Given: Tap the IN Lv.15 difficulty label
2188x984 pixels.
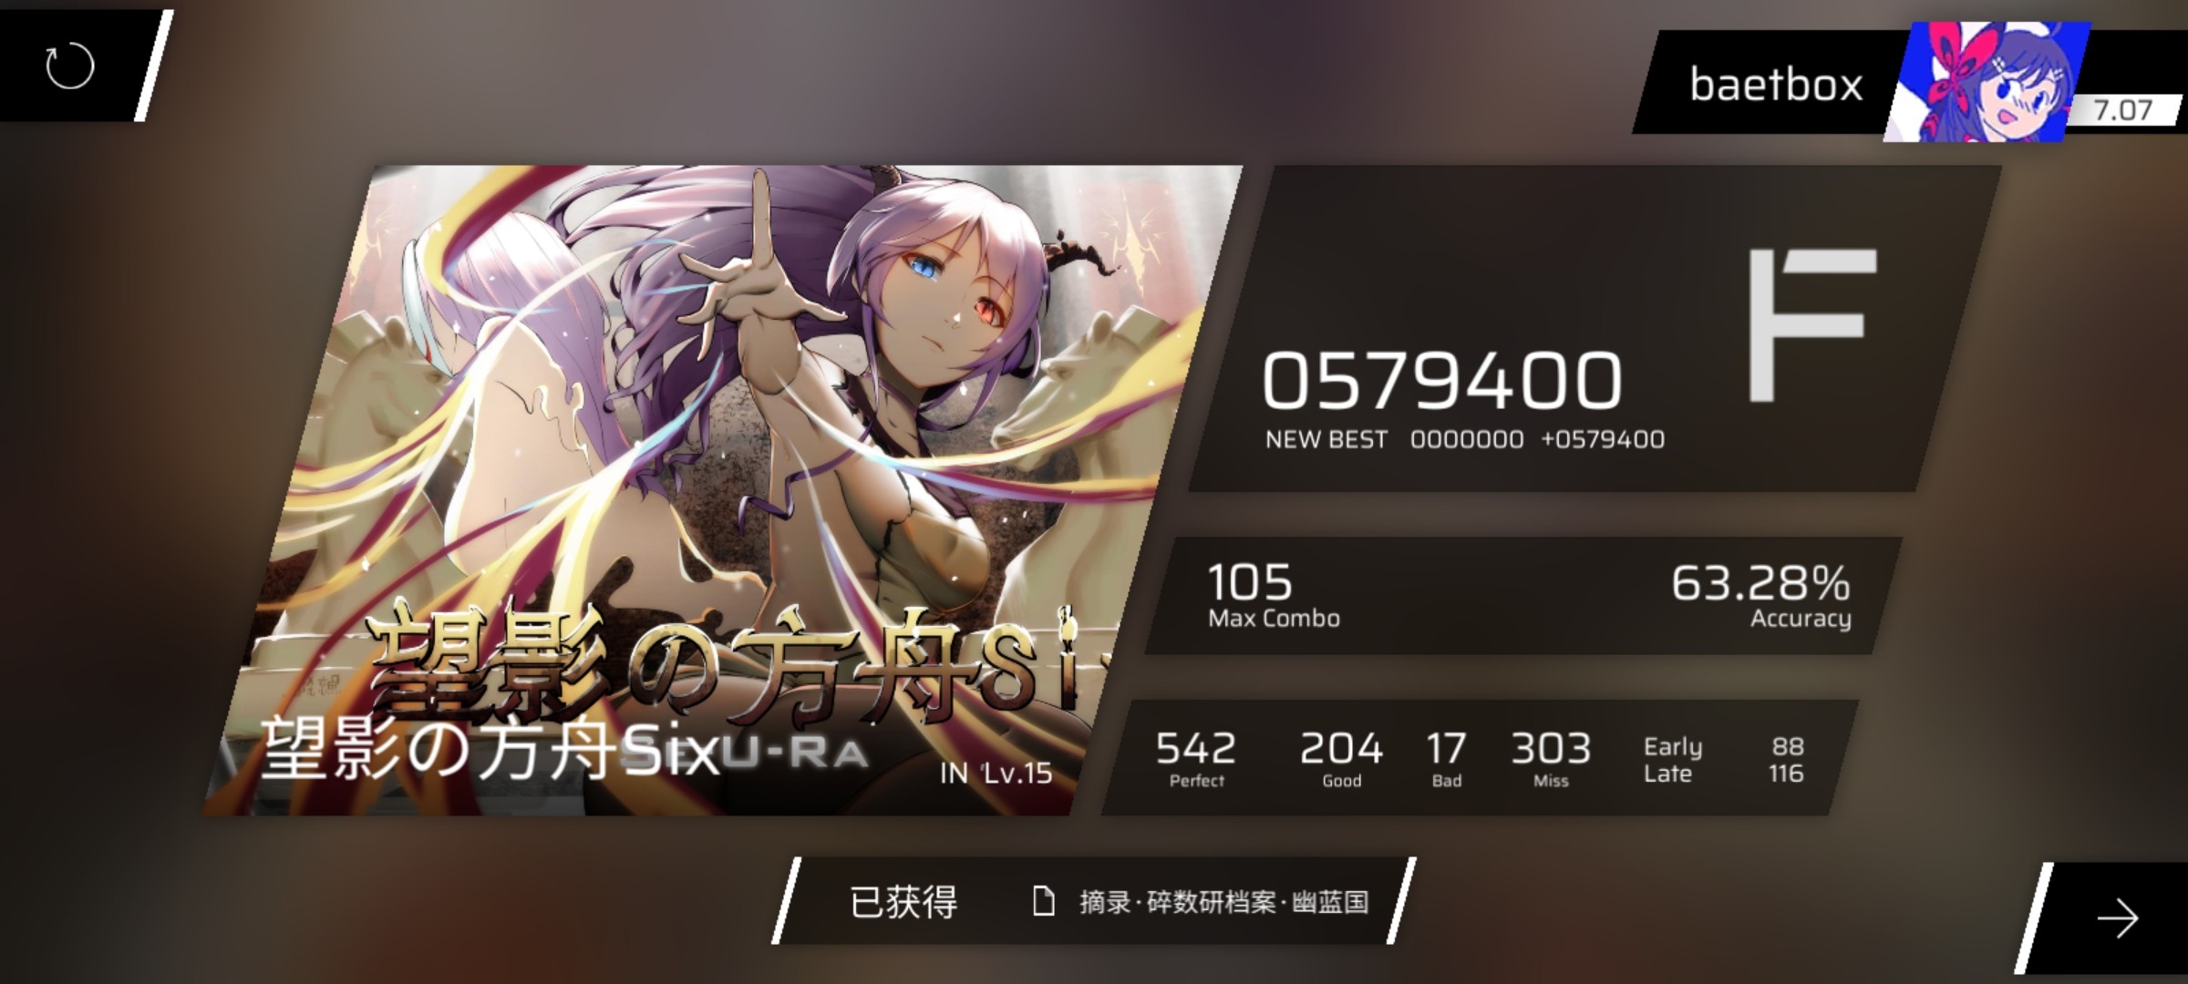Looking at the screenshot, I should pyautogui.click(x=996, y=774).
